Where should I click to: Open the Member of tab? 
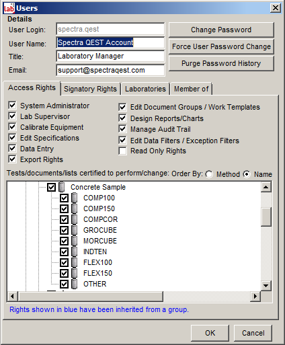pos(192,89)
